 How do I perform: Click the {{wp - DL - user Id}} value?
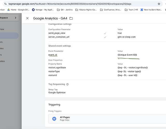[x=127, y=75]
